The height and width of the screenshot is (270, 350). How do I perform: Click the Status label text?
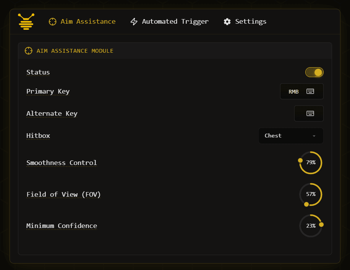[x=38, y=72]
